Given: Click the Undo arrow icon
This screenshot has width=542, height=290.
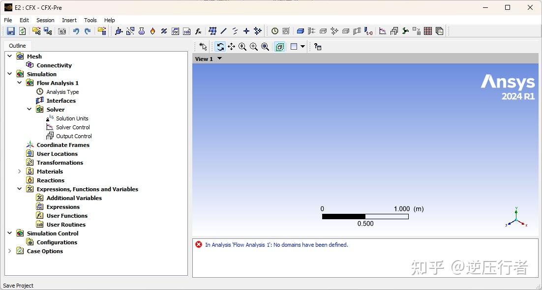Looking at the screenshot, I should tap(76, 31).
